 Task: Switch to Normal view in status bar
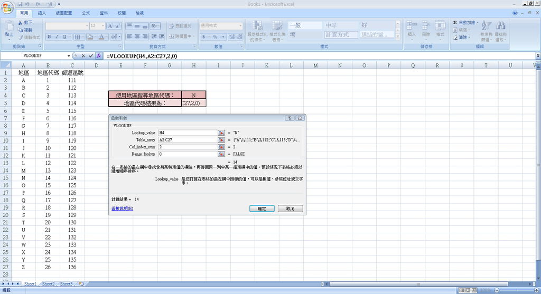461,290
